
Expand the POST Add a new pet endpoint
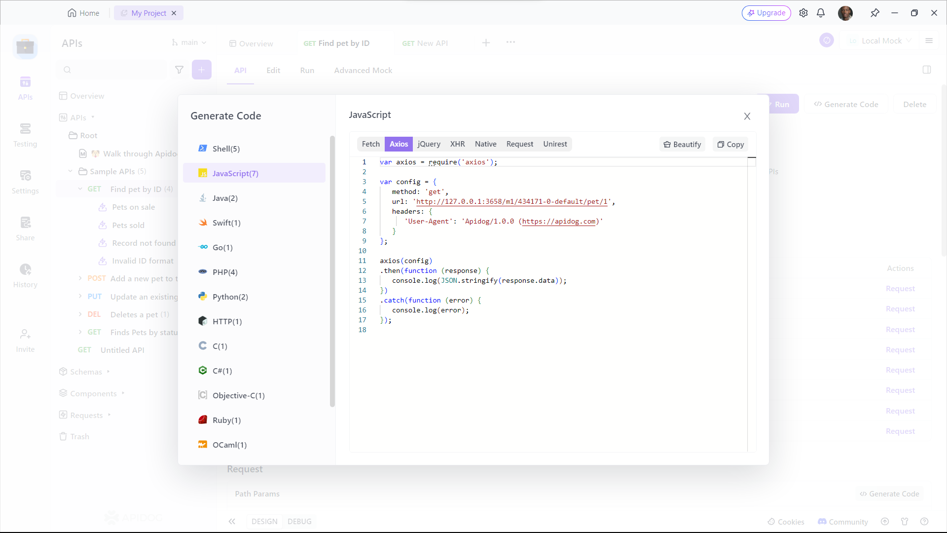(x=80, y=278)
